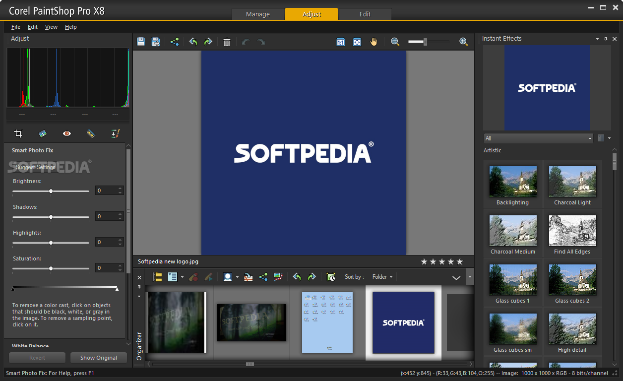Image resolution: width=623 pixels, height=381 pixels.
Task: Select the Softpedia logo thumbnail in the Organizer
Action: pos(403,322)
